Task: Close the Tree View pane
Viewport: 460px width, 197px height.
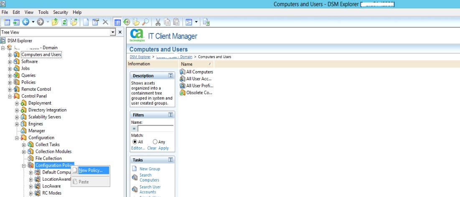Action: point(119,32)
